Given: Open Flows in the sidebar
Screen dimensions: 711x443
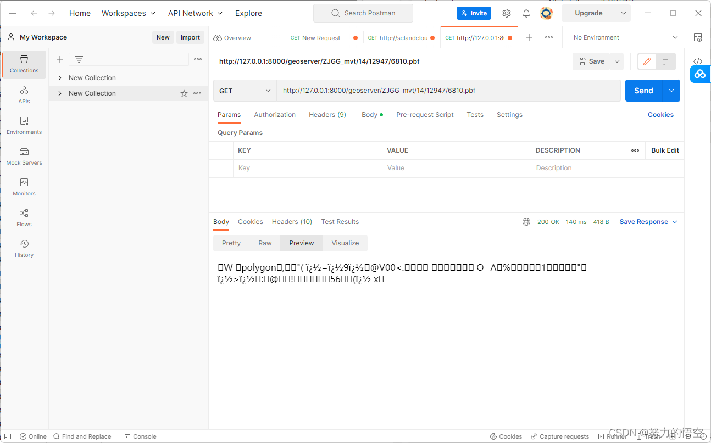Looking at the screenshot, I should tap(24, 218).
